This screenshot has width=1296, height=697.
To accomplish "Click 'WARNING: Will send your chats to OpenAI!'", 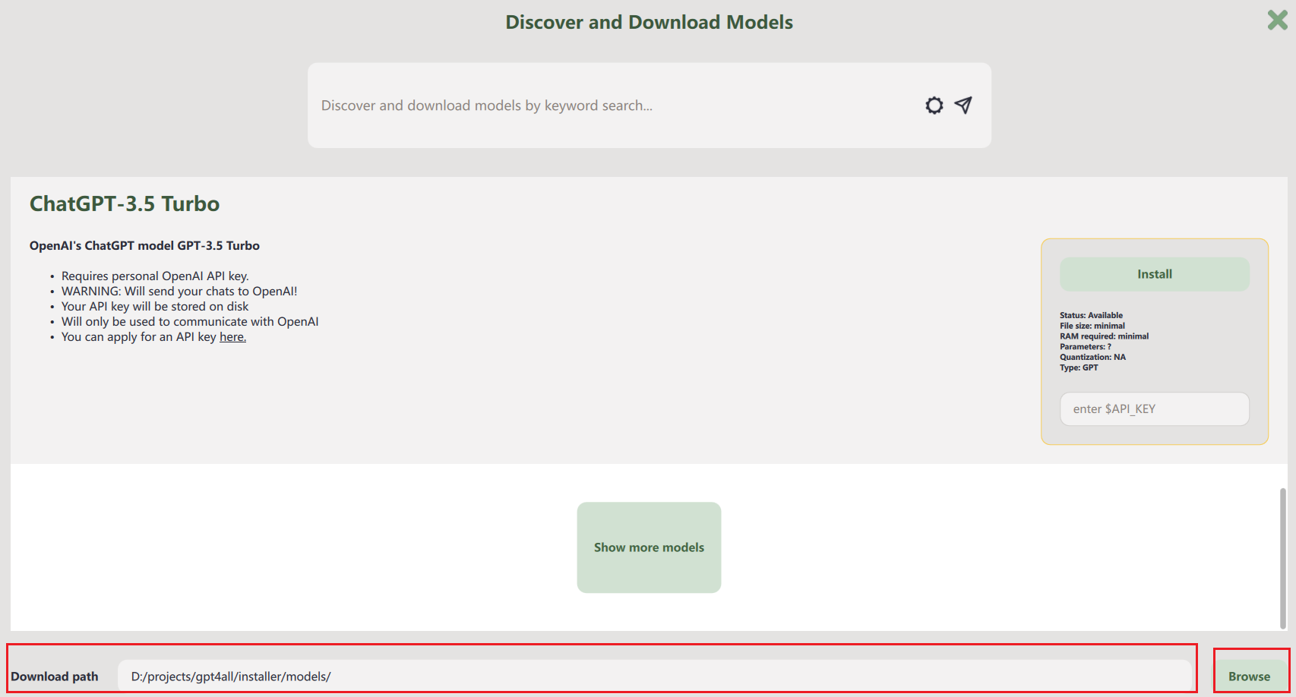I will [x=179, y=292].
